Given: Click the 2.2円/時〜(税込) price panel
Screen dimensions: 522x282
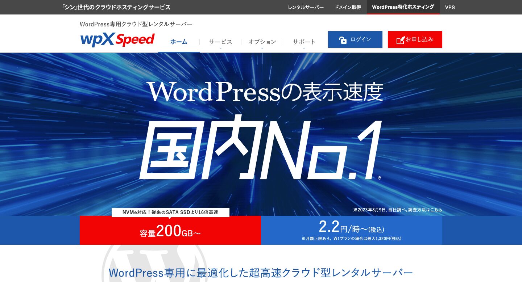Looking at the screenshot, I should coord(352,230).
